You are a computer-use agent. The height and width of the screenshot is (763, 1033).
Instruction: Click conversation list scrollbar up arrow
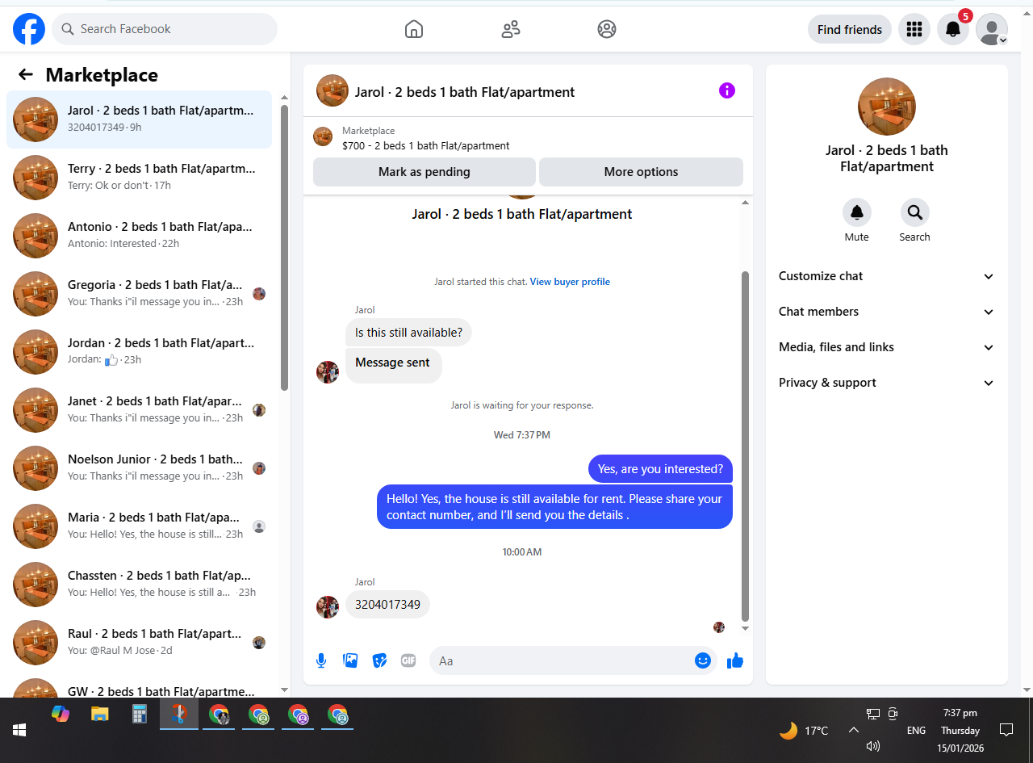coord(284,98)
